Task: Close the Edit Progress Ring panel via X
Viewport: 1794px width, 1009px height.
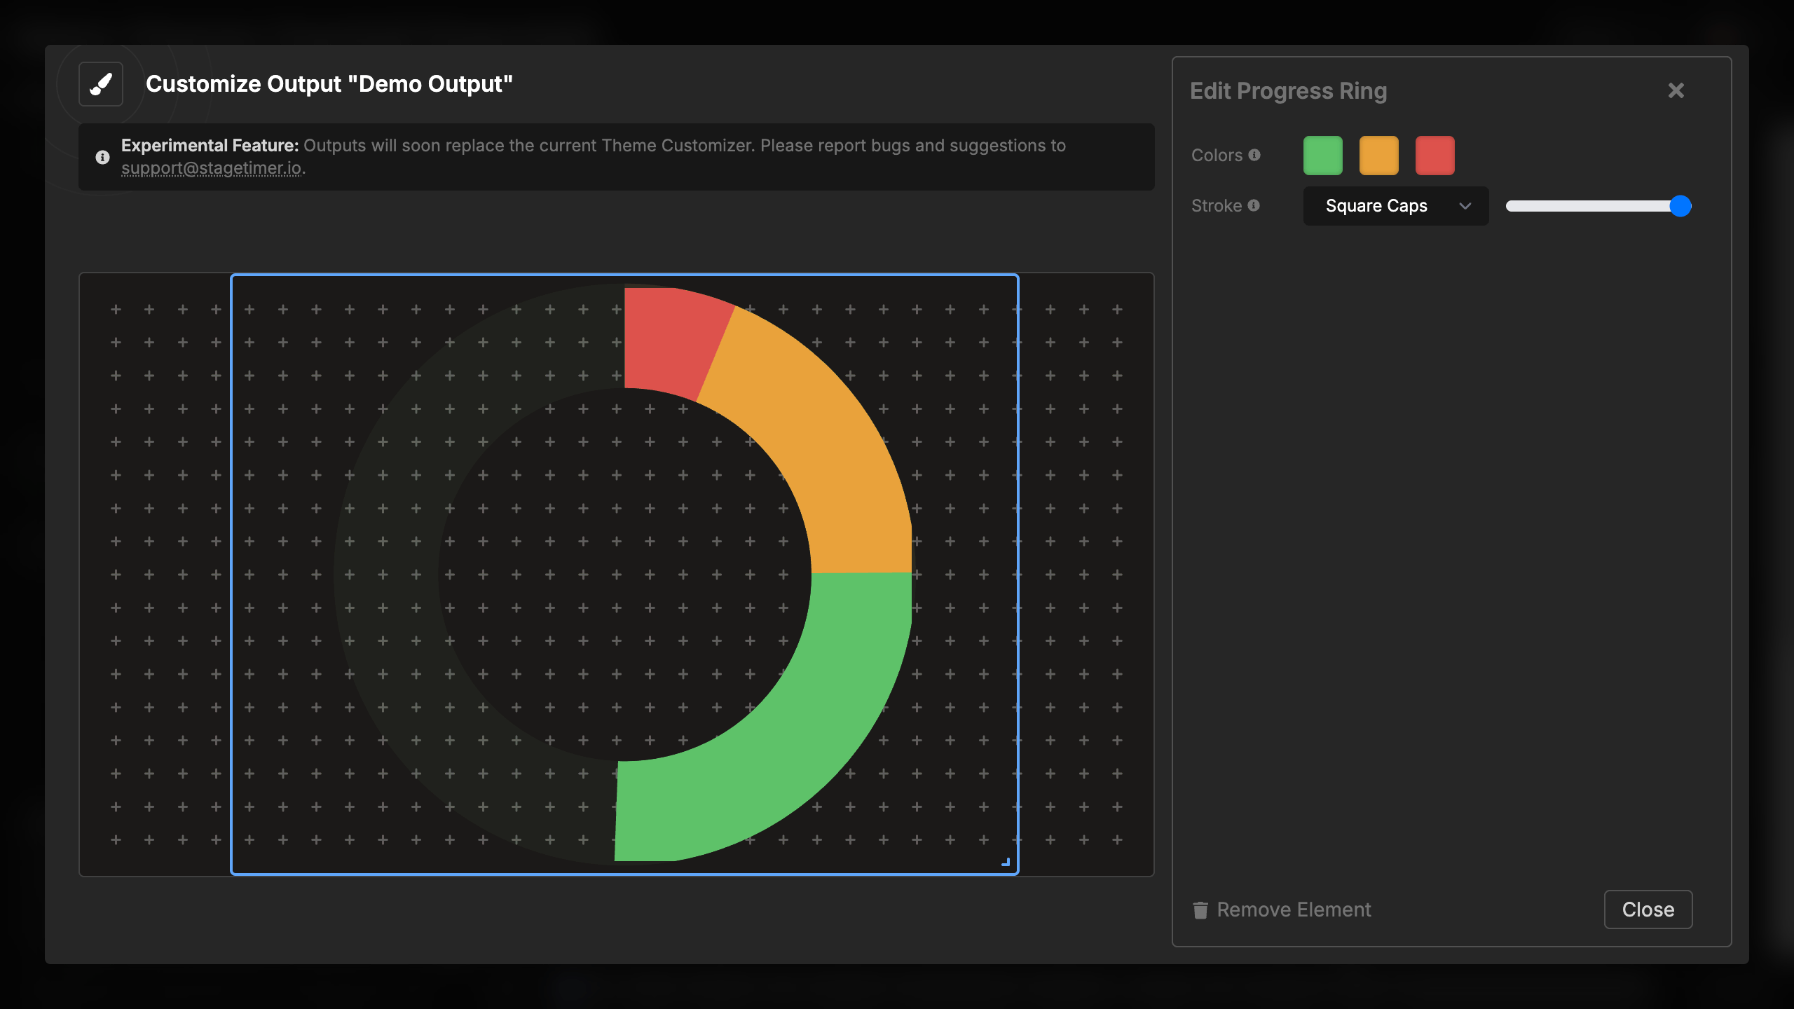Action: (x=1676, y=90)
